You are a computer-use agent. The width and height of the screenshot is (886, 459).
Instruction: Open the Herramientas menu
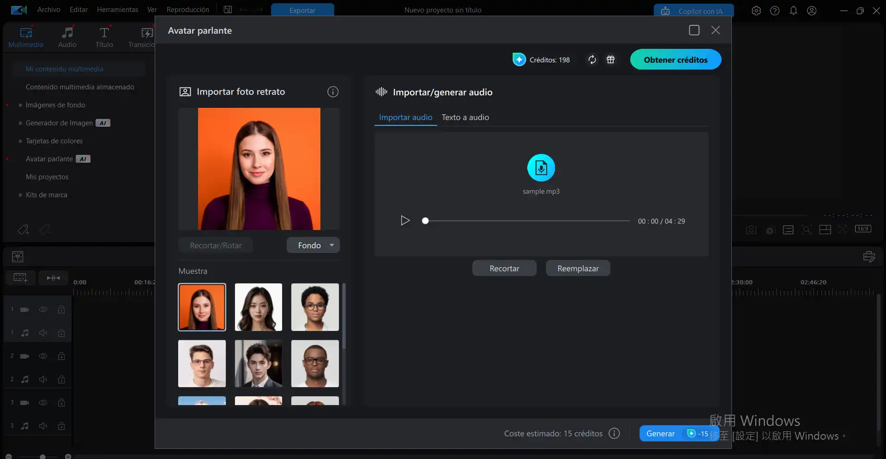(x=117, y=9)
